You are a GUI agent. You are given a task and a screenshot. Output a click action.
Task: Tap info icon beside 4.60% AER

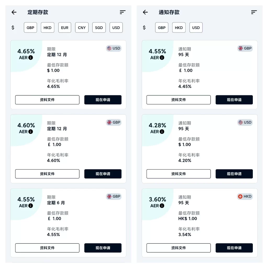point(31,132)
